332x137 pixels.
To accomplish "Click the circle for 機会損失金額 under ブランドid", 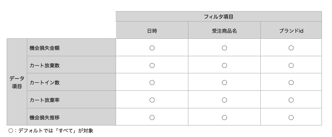I will [291, 48].
